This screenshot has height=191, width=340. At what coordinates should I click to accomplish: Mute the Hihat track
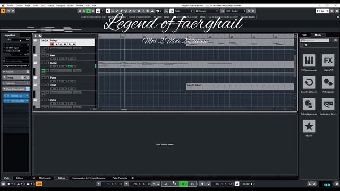coord(44,85)
